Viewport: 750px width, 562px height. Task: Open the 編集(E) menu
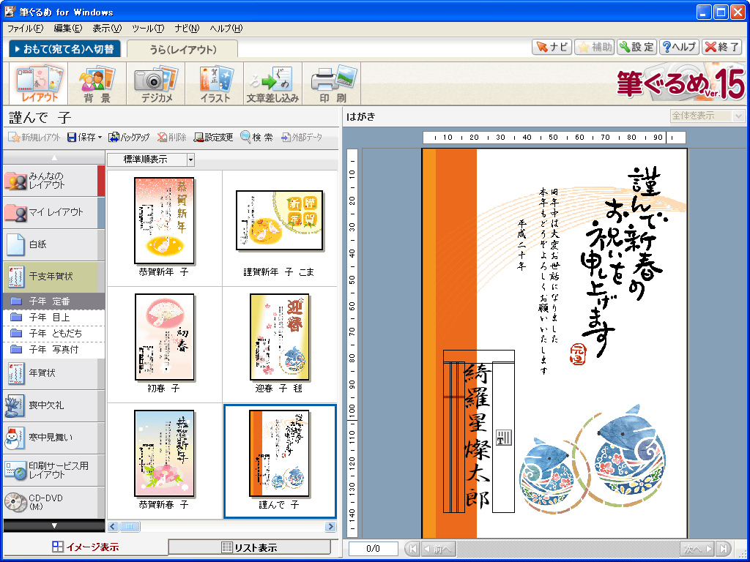[67, 29]
